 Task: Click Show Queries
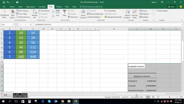pos(22,11)
